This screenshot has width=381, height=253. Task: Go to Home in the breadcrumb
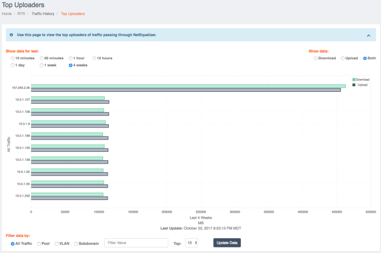[x=7, y=13]
